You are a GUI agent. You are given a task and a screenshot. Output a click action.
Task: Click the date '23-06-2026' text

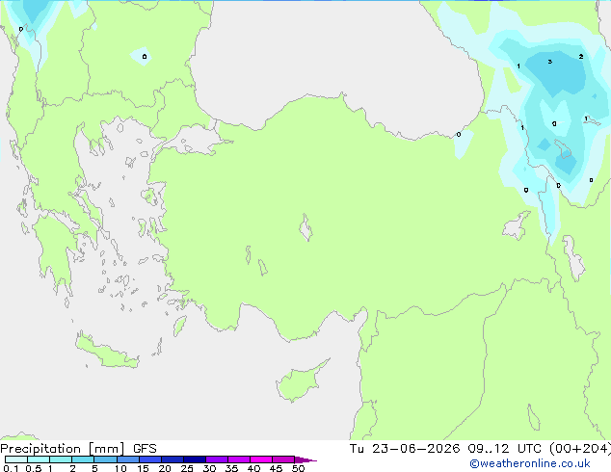click(415, 449)
